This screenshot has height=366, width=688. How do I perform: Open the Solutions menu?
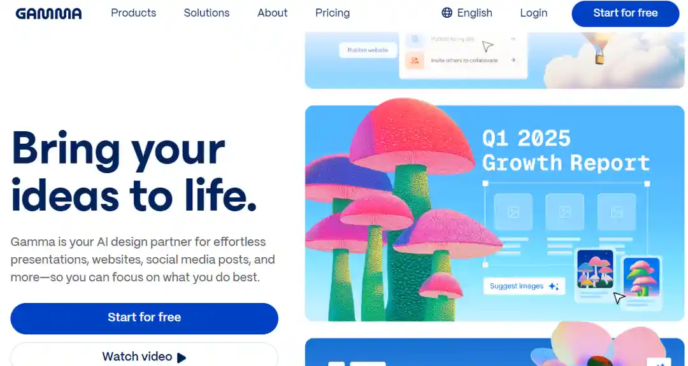pyautogui.click(x=206, y=13)
